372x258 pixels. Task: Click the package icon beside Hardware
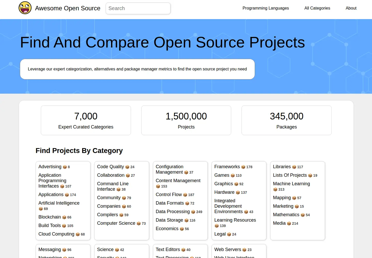238,192
